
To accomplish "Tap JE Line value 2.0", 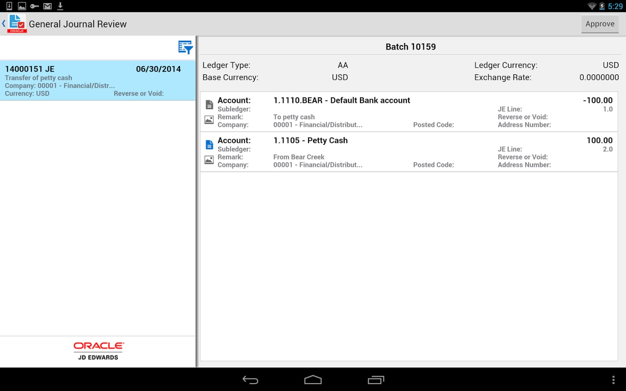I will tap(608, 149).
